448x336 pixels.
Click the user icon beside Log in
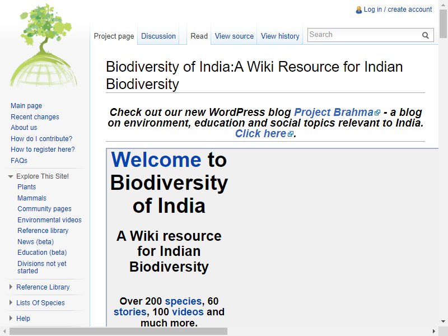click(359, 10)
